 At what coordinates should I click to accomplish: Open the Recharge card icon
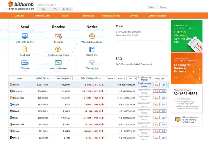[58, 36]
